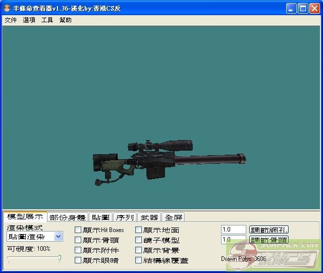Click the 調節網孔 button

[x=269, y=230]
